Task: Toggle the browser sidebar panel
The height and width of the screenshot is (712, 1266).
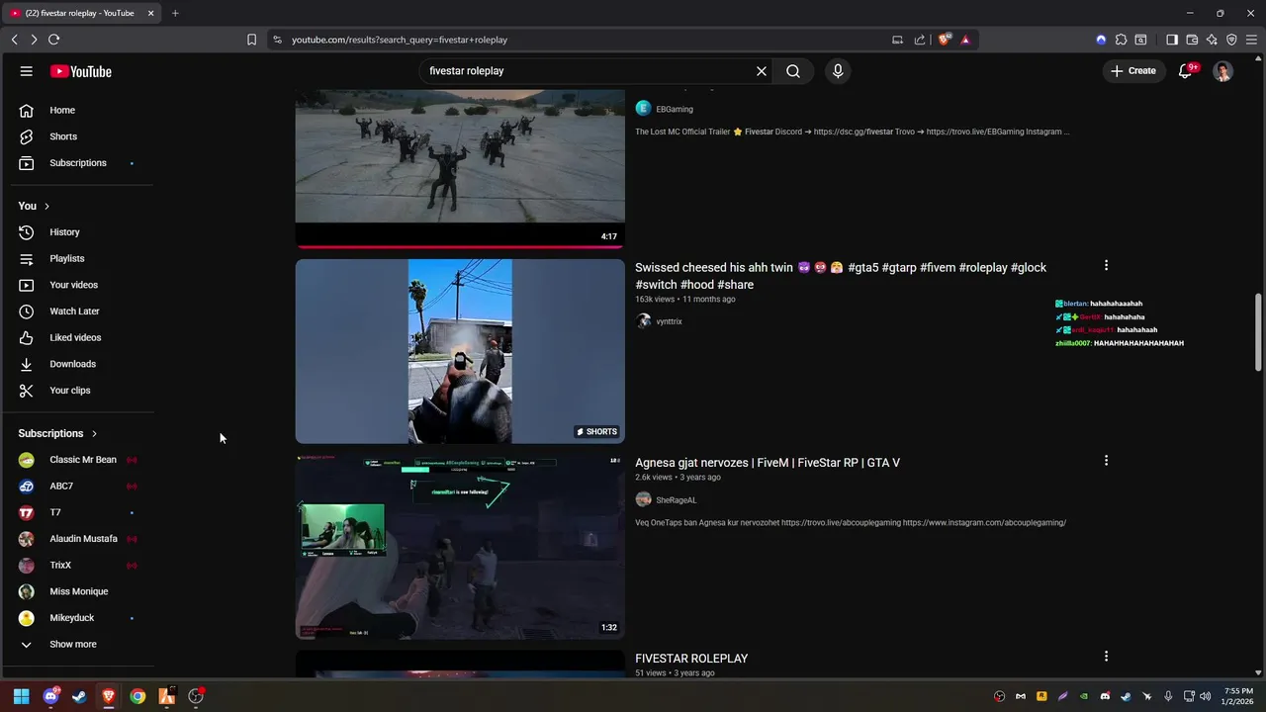Action: click(x=1172, y=40)
